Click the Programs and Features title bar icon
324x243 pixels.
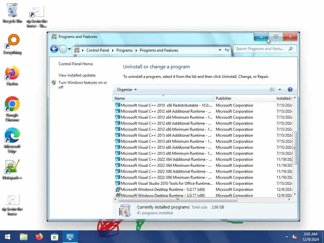pos(54,37)
